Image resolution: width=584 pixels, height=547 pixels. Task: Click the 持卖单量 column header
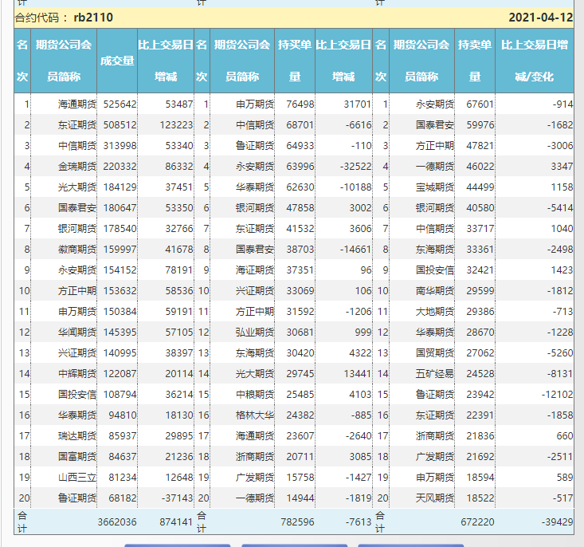coord(474,61)
